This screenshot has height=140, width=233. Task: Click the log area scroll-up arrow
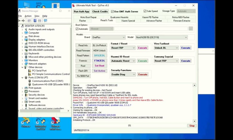pyautogui.click(x=194, y=85)
